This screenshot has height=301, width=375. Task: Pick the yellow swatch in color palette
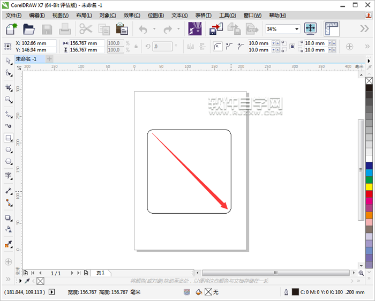[369, 186]
